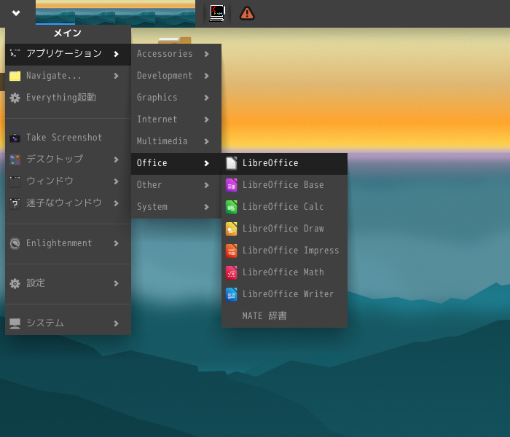The width and height of the screenshot is (510, 437).
Task: Select the アプリケーション menu entry
Action: click(68, 54)
